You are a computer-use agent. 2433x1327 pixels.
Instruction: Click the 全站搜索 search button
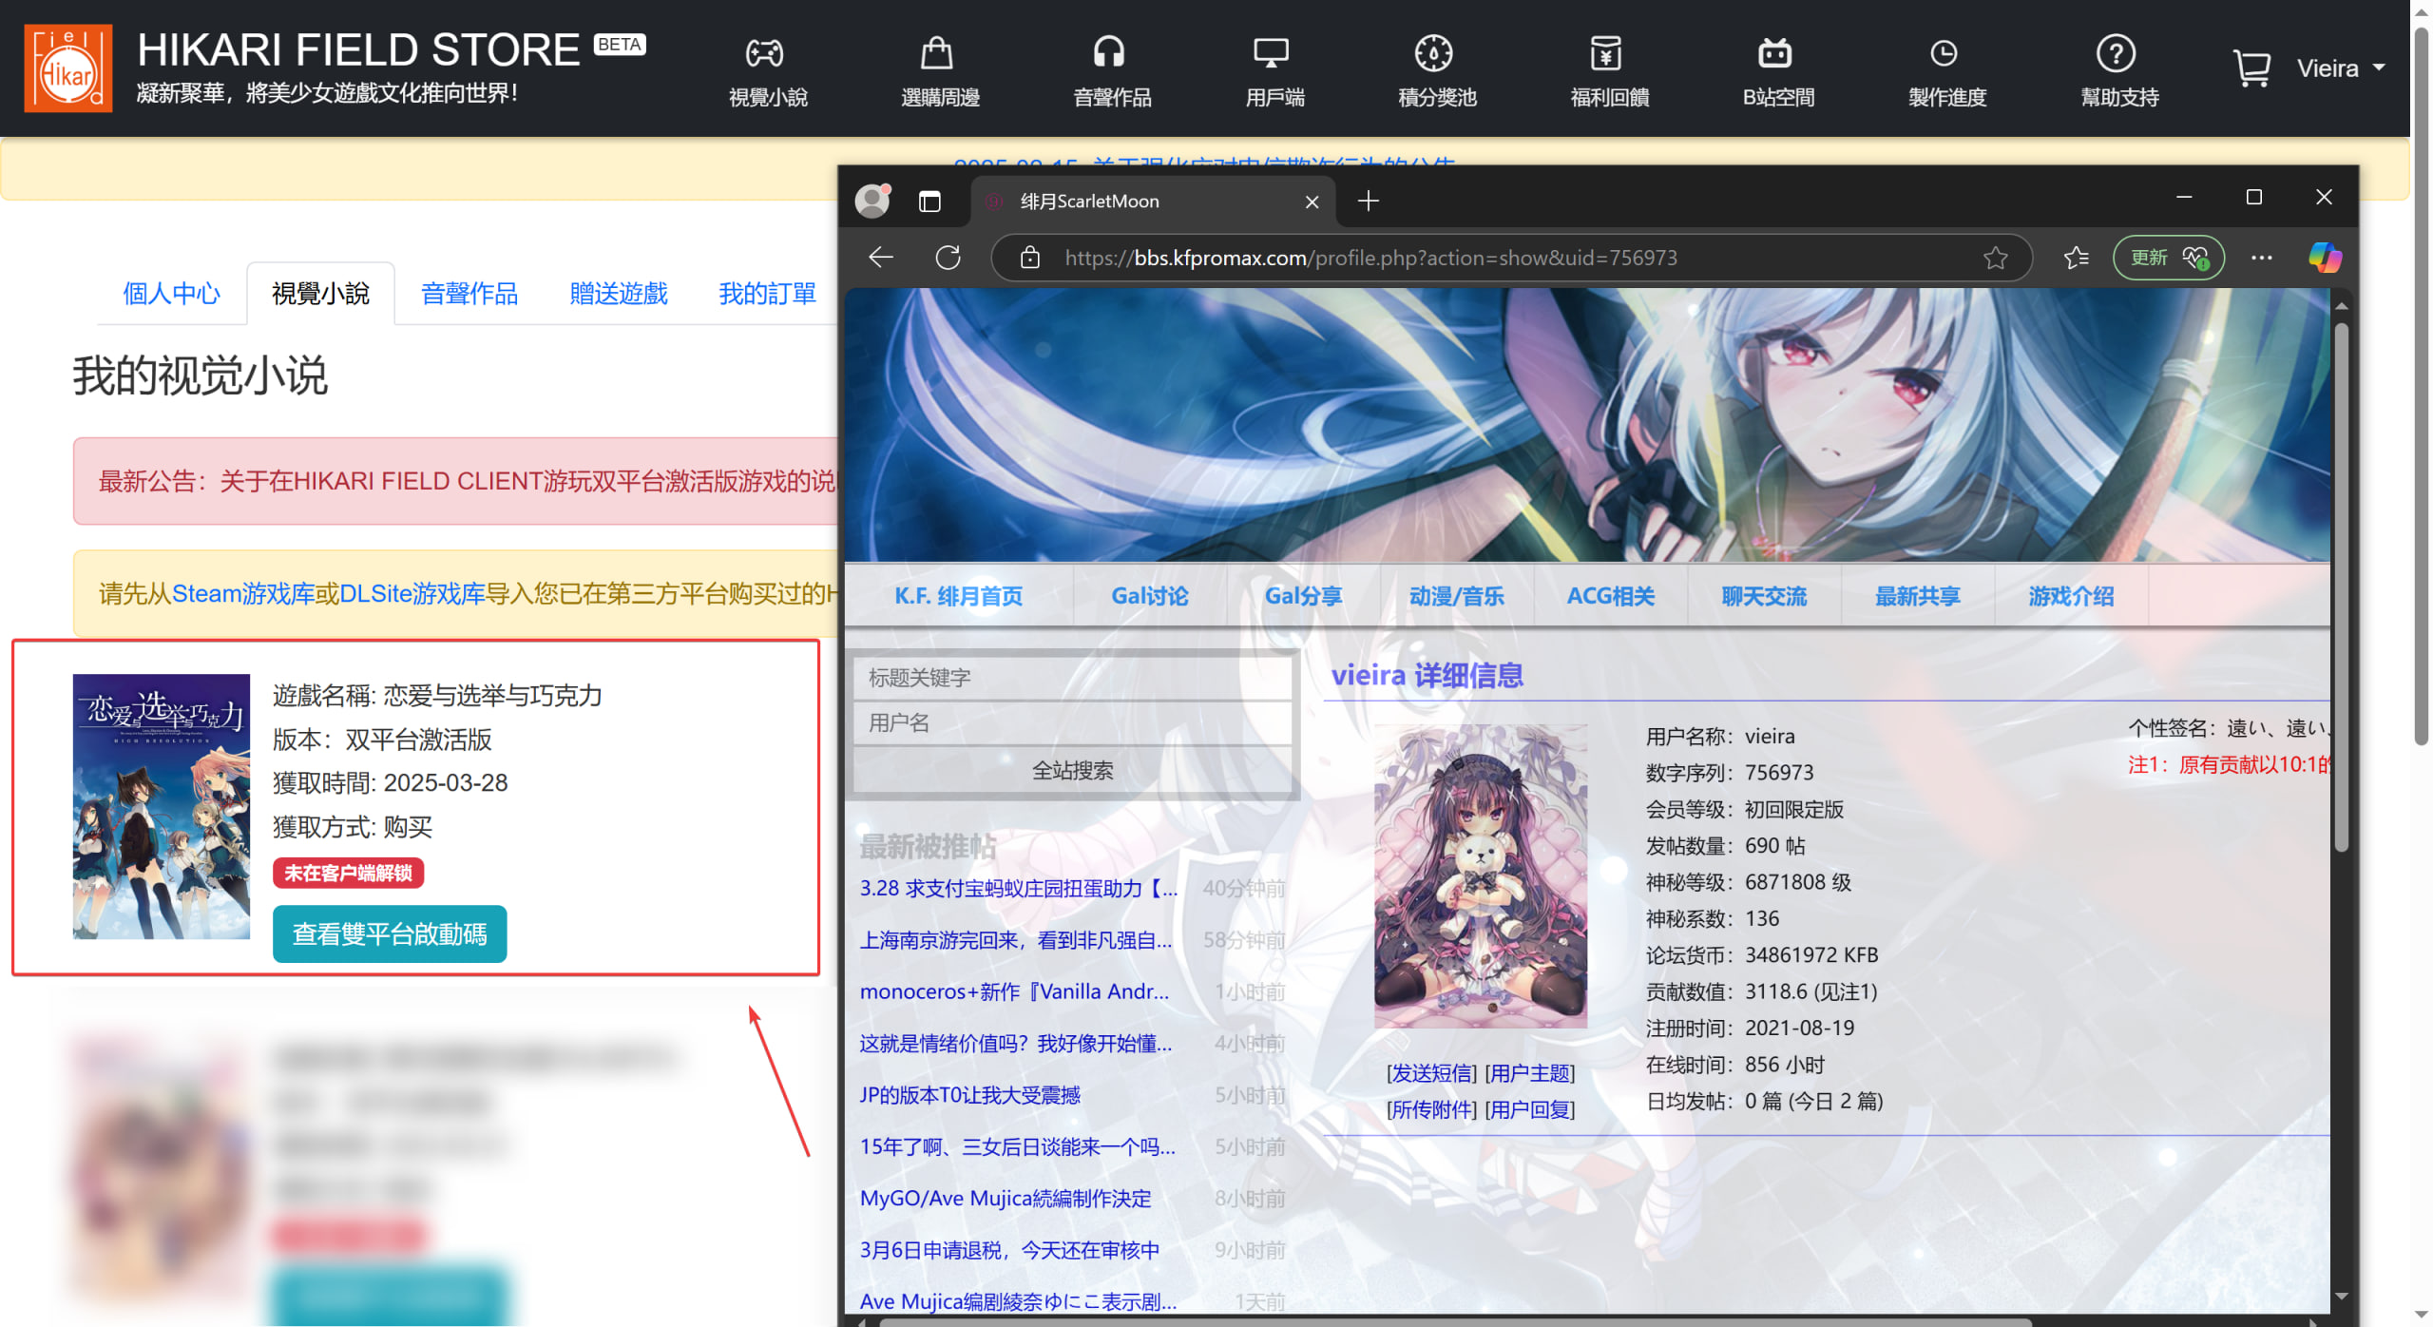tap(1072, 770)
